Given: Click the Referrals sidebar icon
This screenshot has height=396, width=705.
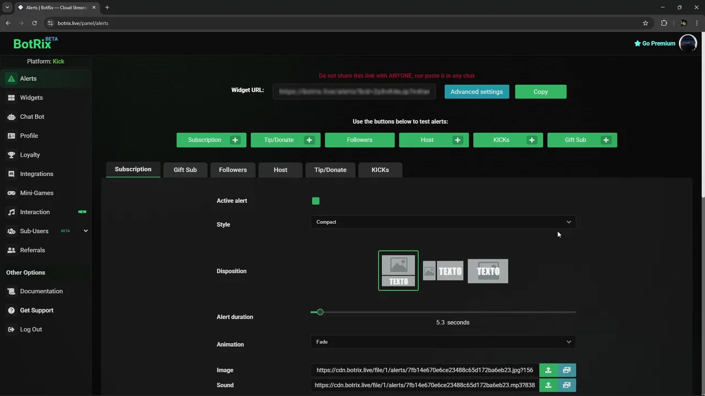Looking at the screenshot, I should coord(11,250).
